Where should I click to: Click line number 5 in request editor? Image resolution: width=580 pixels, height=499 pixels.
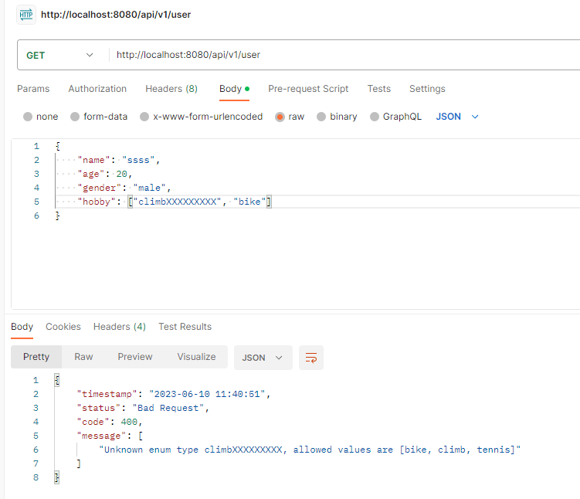(x=36, y=202)
